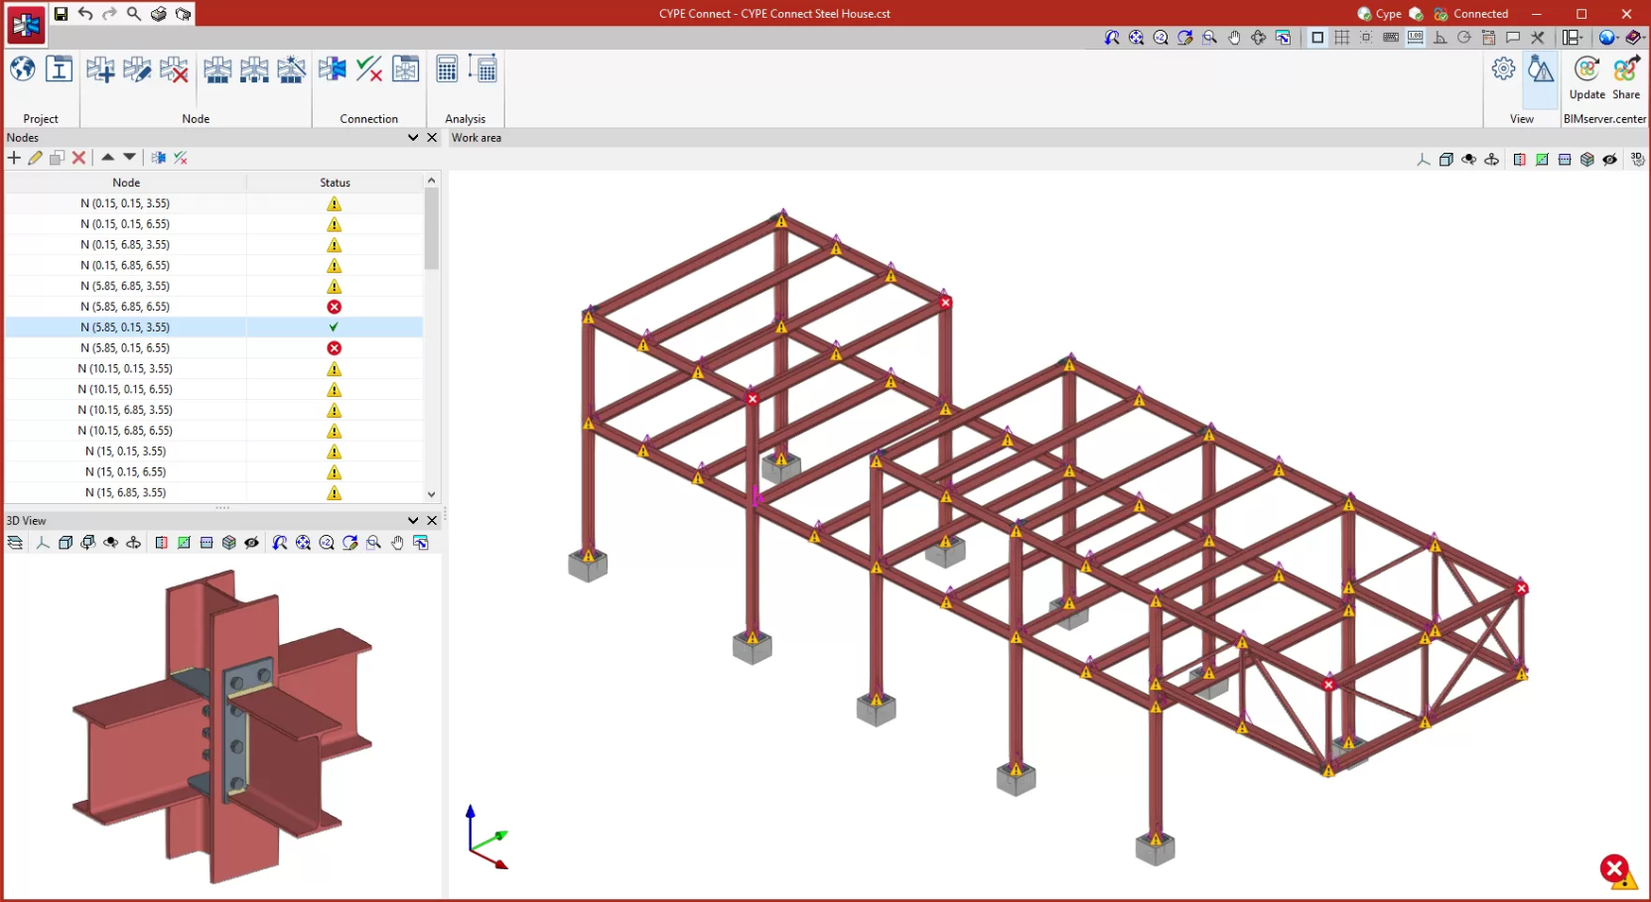Image resolution: width=1651 pixels, height=902 pixels.
Task: Click the delete node icon in ribbon
Action: pyautogui.click(x=174, y=69)
